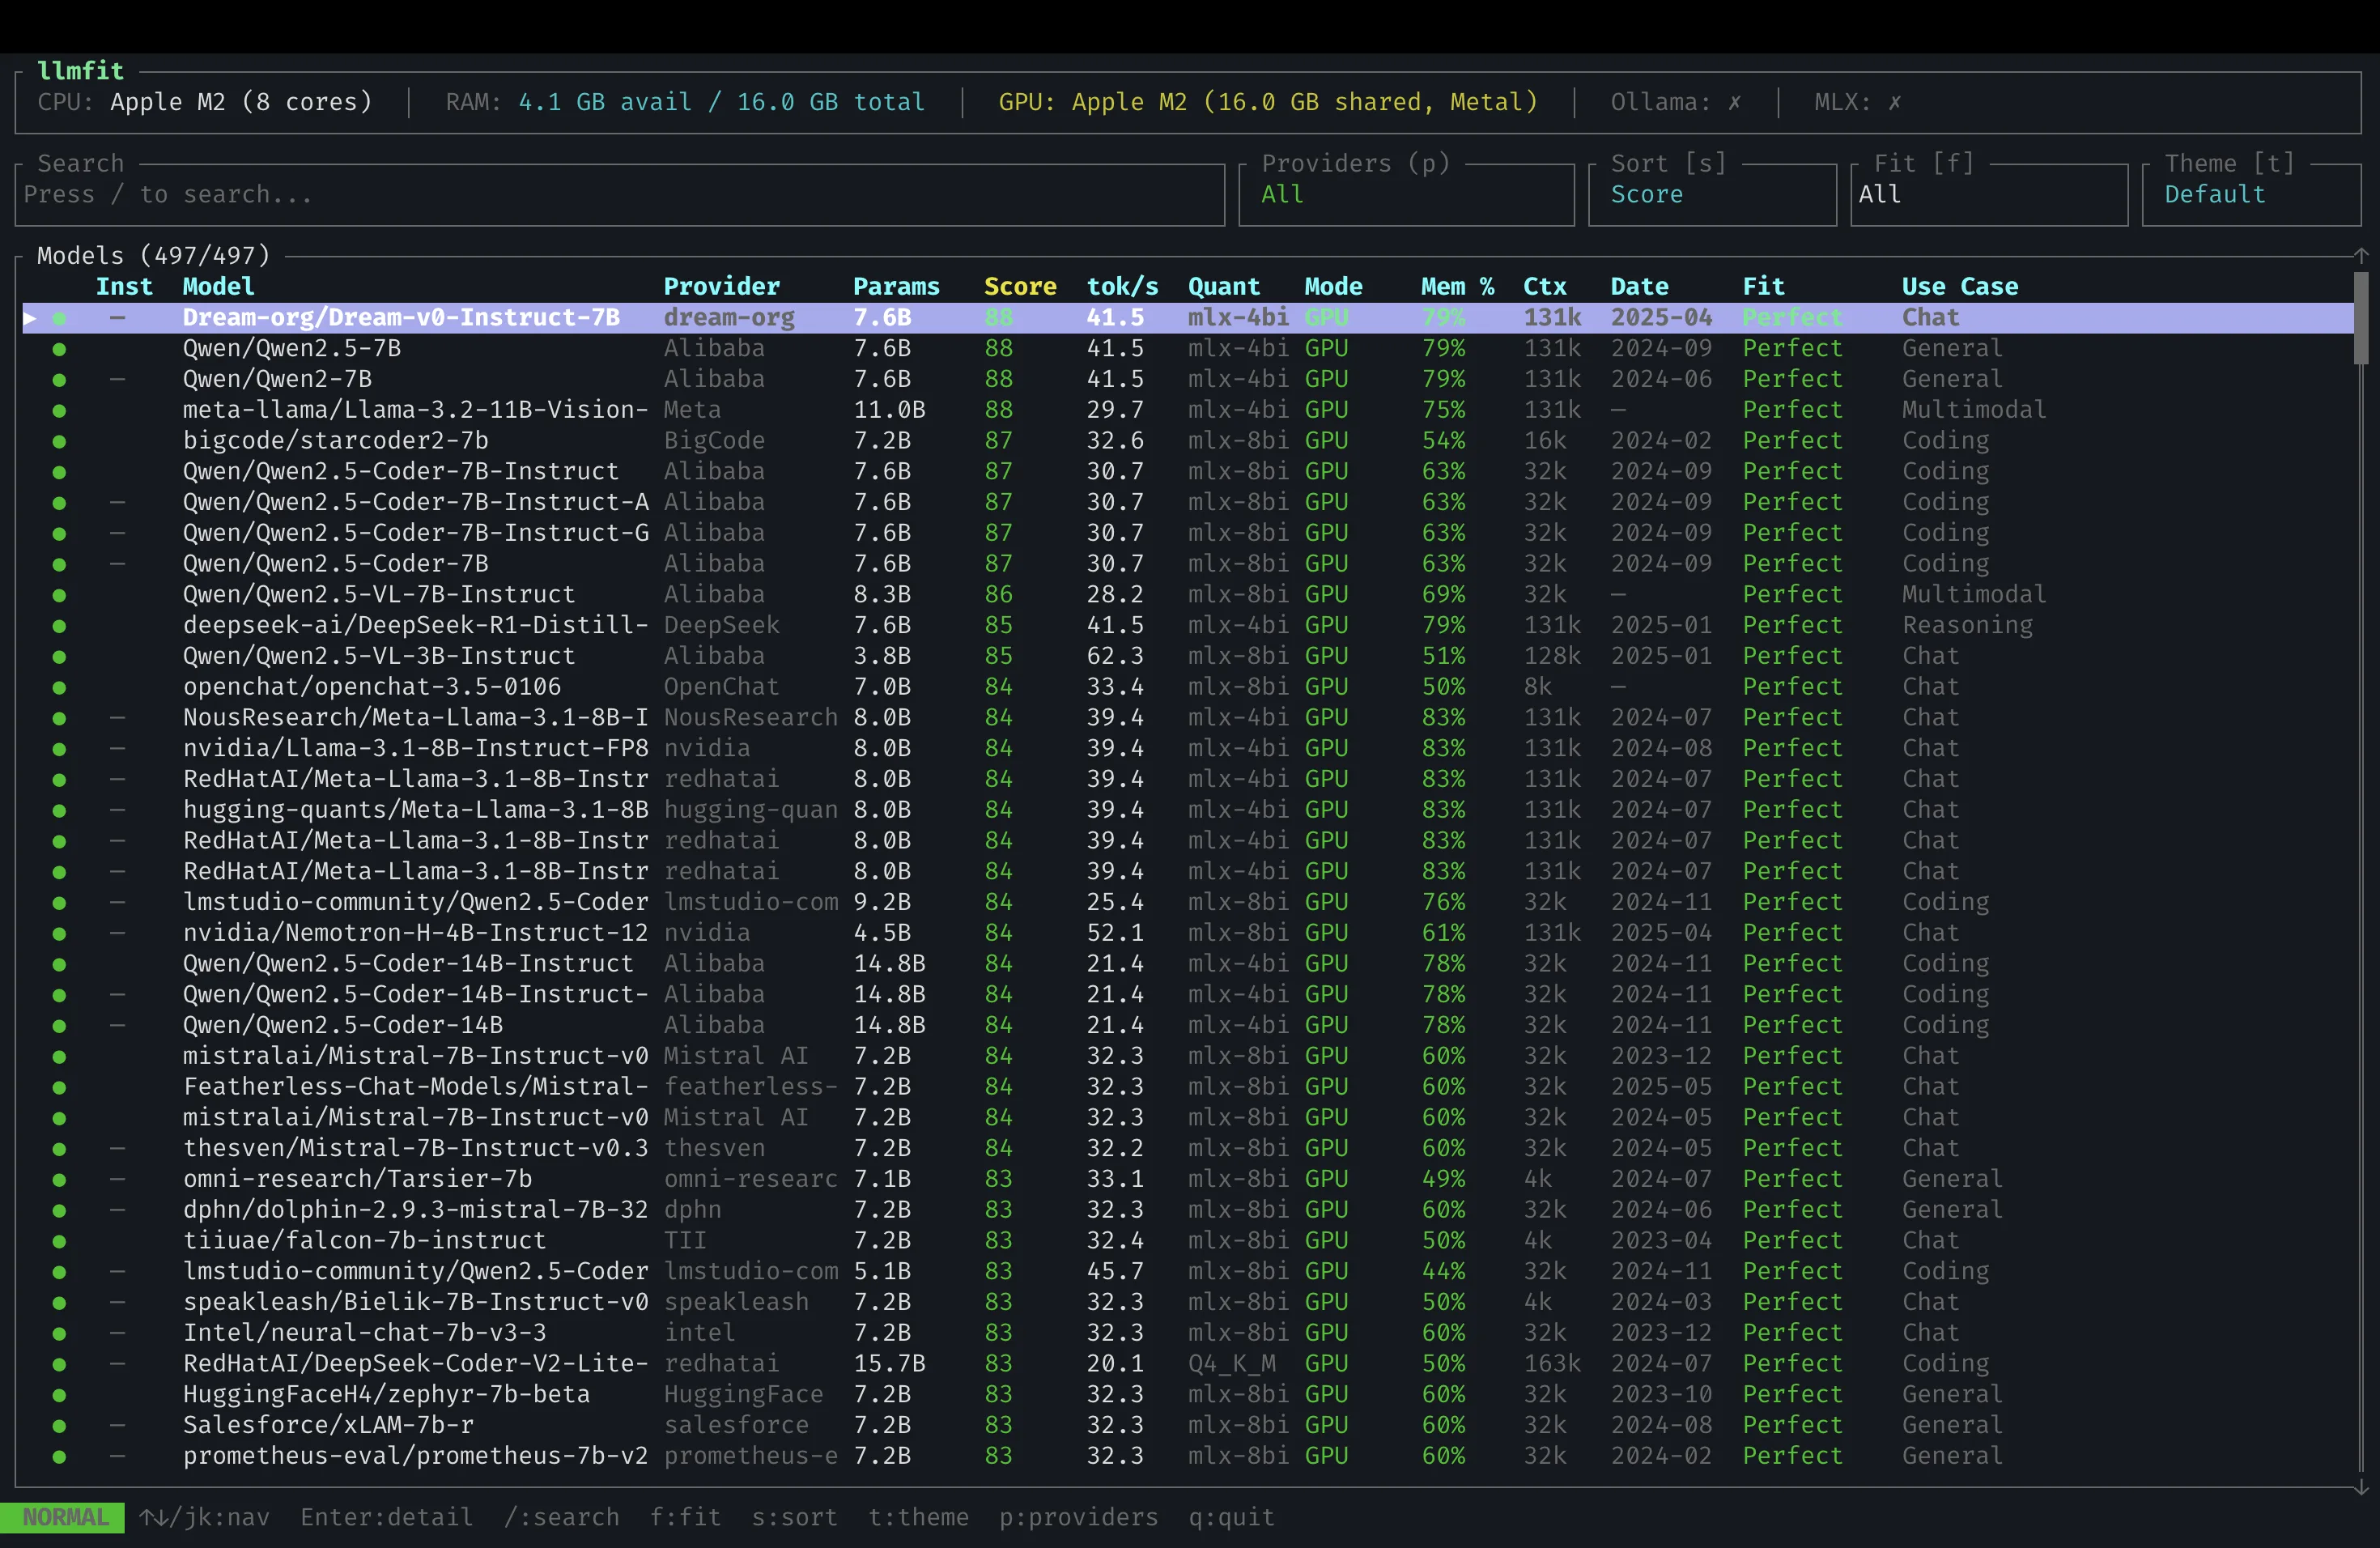Click the Inst dash for Salesforce/xLAM-7b-r

pyautogui.click(x=118, y=1425)
